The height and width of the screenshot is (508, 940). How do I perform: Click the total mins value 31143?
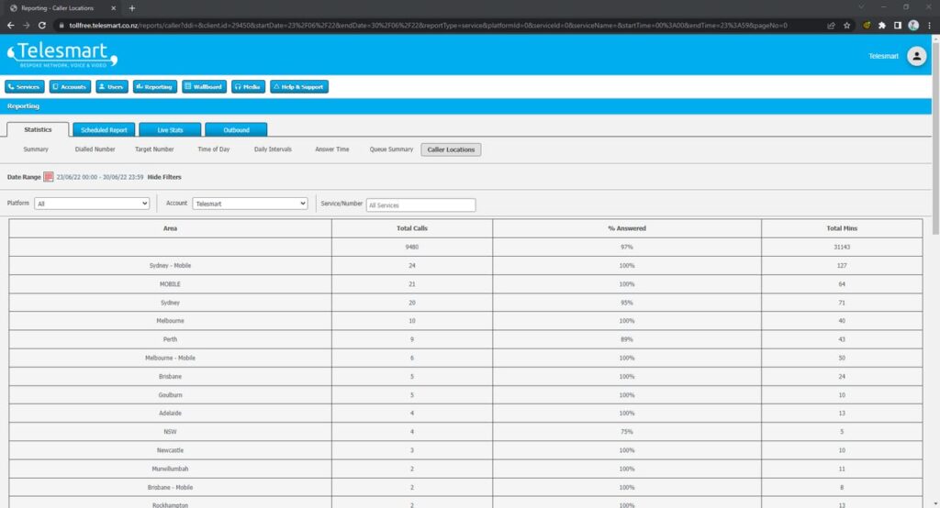click(842, 247)
